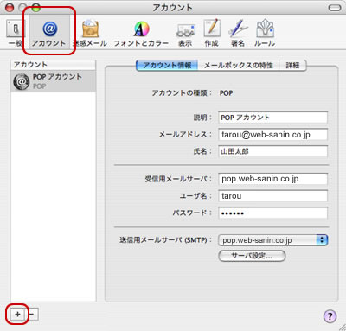Image resolution: width=346 pixels, height=331 pixels.
Task: Click the 受信用メールサーバ field
Action: [x=272, y=179]
